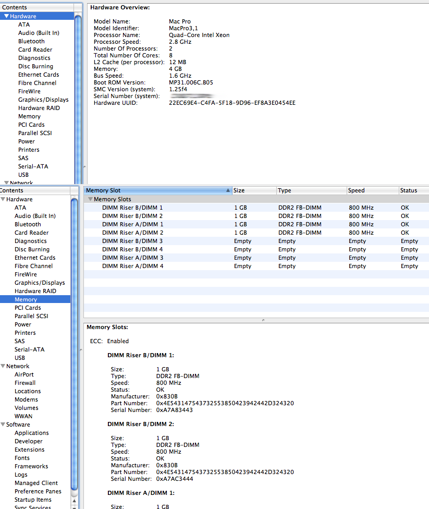Collapse Hardware section in upper Contents list
429x509 pixels.
tap(6, 16)
